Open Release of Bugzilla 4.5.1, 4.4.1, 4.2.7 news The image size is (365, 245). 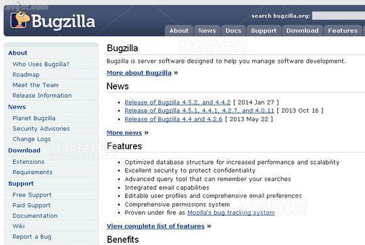point(199,111)
